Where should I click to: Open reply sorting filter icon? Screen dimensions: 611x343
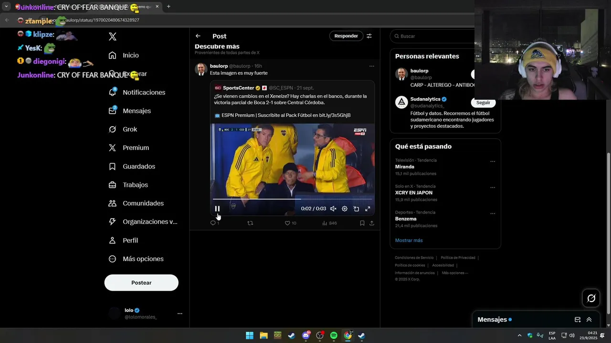369,36
